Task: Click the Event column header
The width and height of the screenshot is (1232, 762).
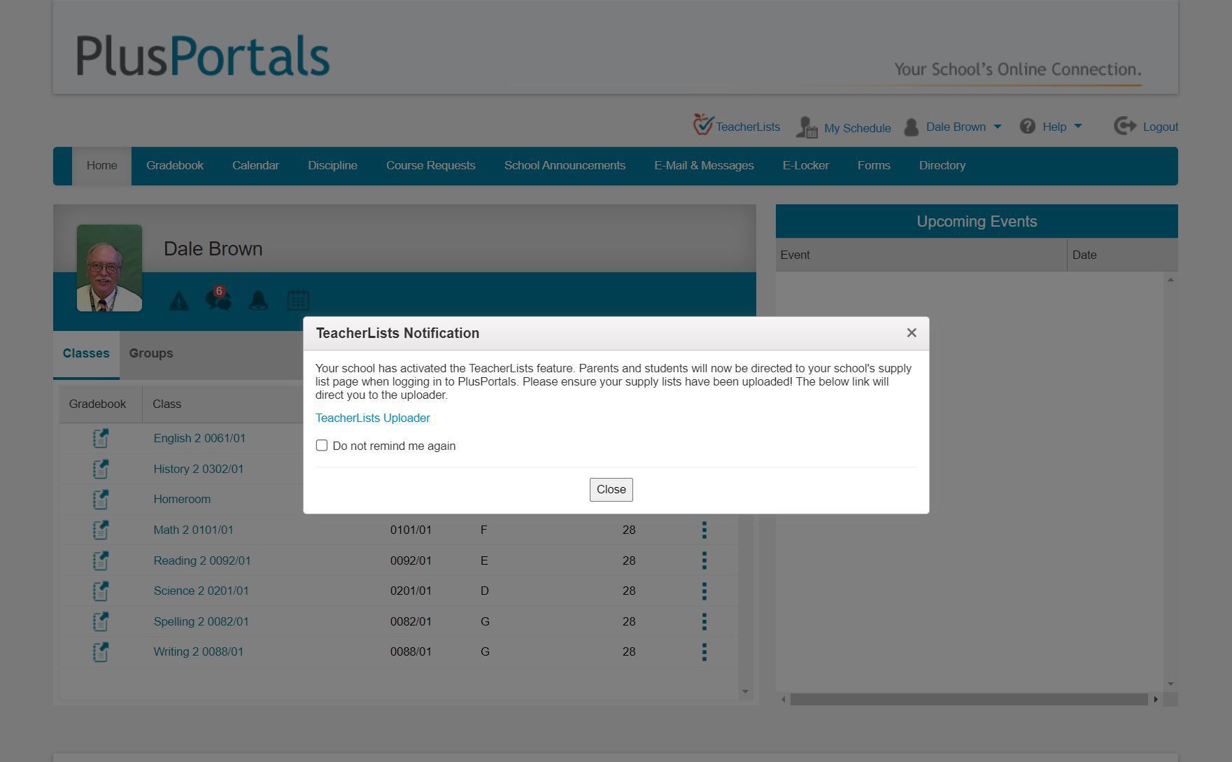Action: click(921, 255)
